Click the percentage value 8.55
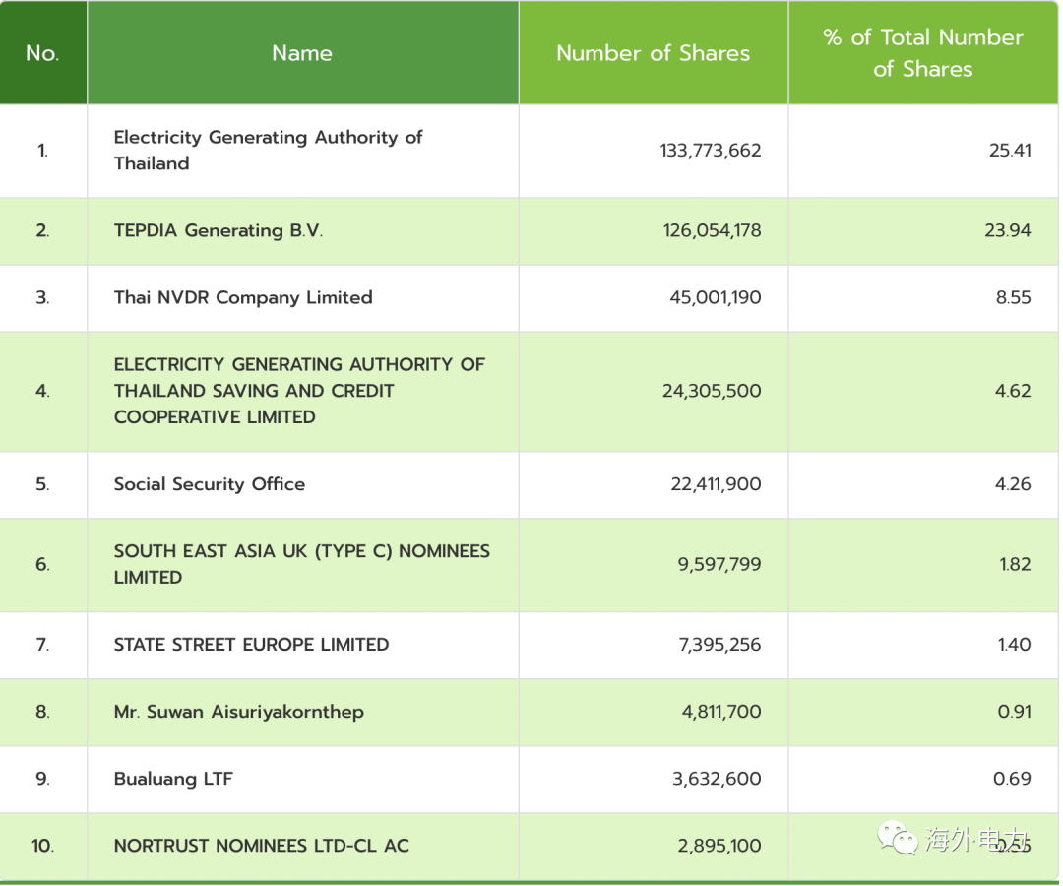This screenshot has height=886, width=1063. tap(1013, 298)
